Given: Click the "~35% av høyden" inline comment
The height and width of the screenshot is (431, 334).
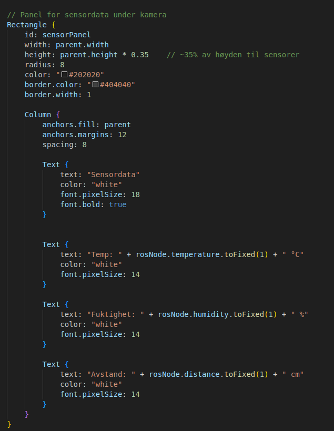Looking at the screenshot, I should pos(232,55).
